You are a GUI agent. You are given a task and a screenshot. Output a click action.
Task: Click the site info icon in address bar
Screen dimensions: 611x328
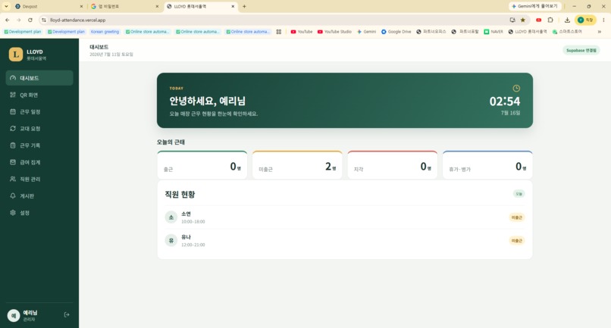pyautogui.click(x=44, y=20)
